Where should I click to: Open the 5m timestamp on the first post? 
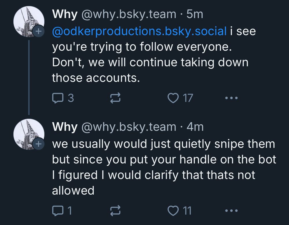click(195, 14)
